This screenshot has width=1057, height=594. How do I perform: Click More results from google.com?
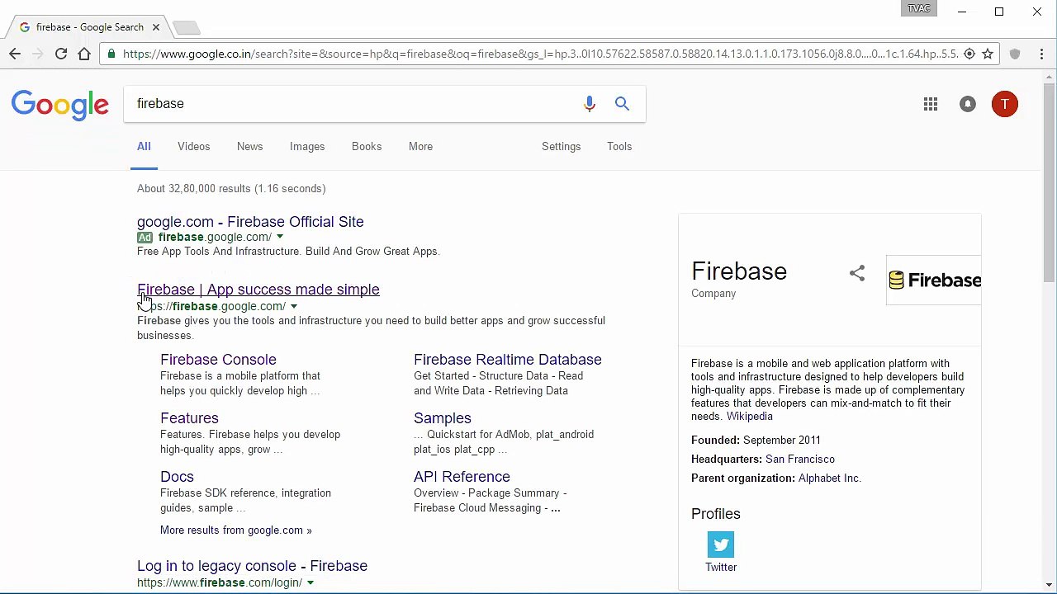point(236,530)
